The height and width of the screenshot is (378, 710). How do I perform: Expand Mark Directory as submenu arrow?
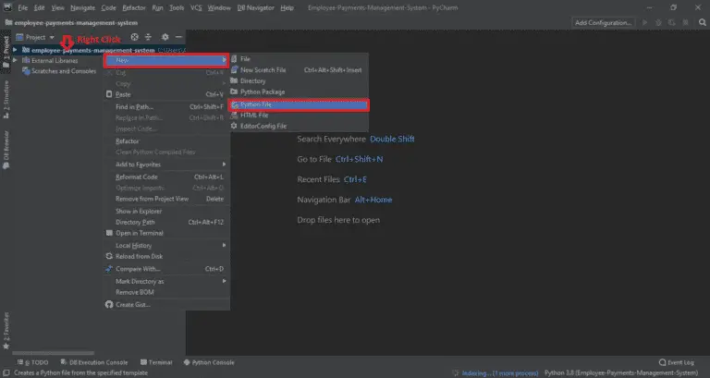[224, 281]
